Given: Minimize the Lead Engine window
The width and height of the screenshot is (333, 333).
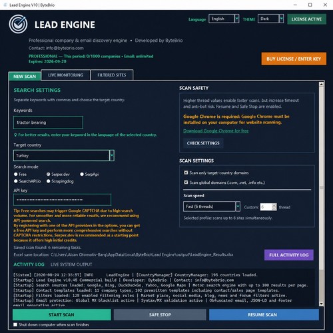Looking at the screenshot, I should pyautogui.click(x=295, y=5).
